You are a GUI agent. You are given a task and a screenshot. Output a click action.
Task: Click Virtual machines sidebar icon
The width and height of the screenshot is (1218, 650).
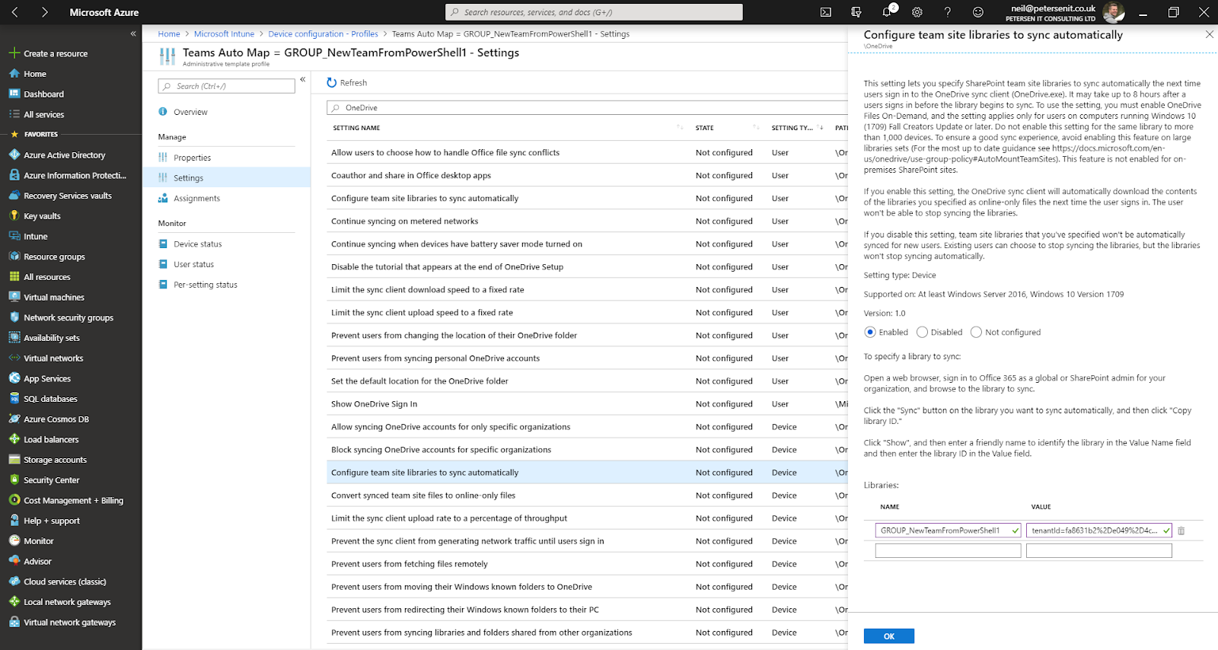[14, 297]
